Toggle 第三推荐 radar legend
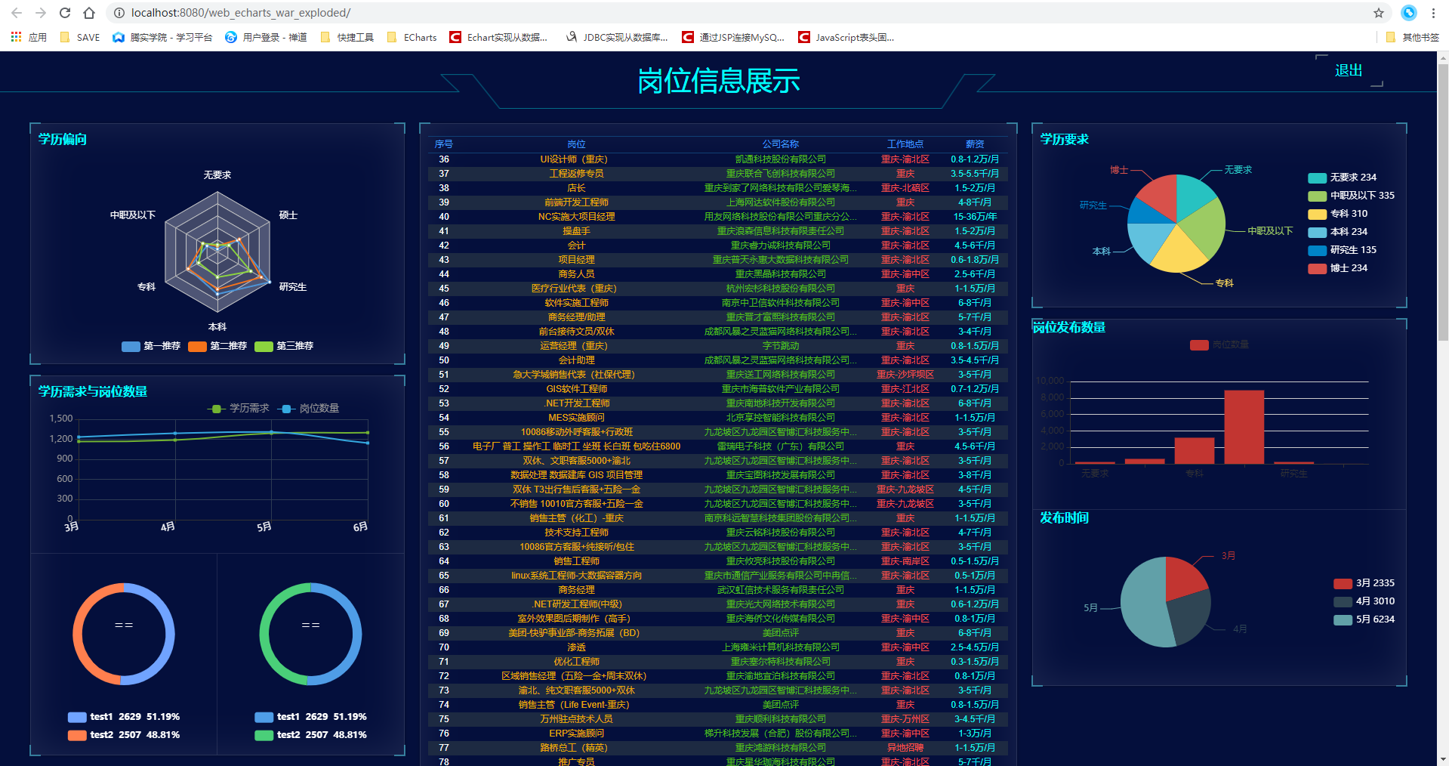This screenshot has height=766, width=1449. click(x=284, y=346)
